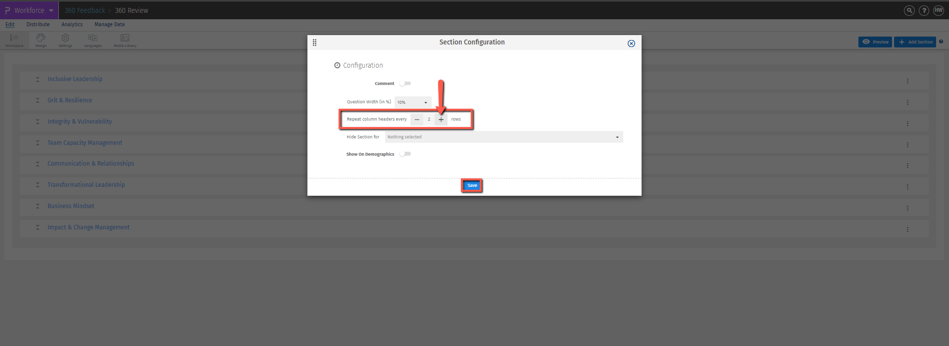
Task: Open the Transformational Leadership section link
Action: tap(86, 185)
